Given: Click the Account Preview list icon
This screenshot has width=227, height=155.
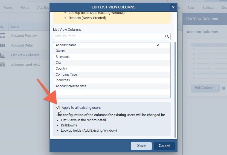Looking at the screenshot, I should pos(3,36).
